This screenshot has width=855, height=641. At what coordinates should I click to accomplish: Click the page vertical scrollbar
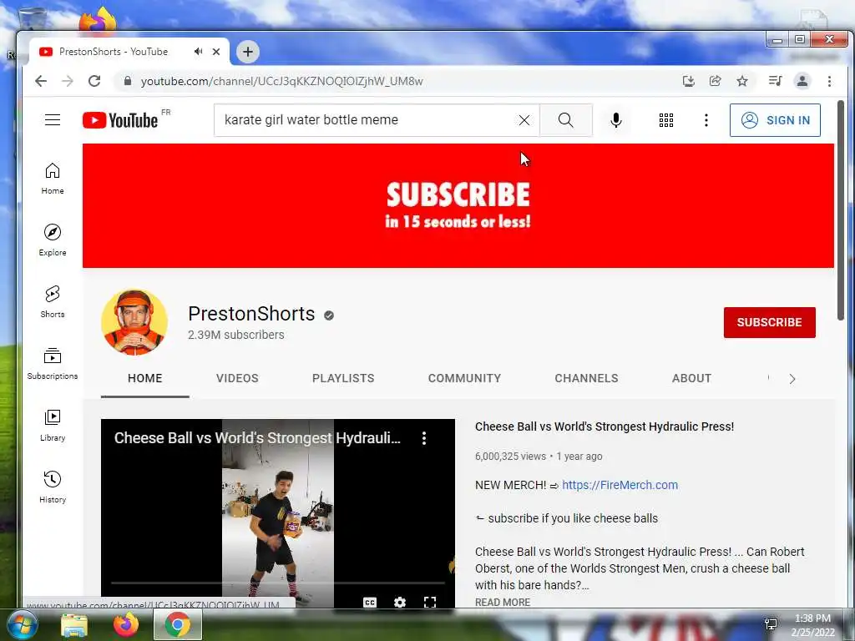point(841,209)
